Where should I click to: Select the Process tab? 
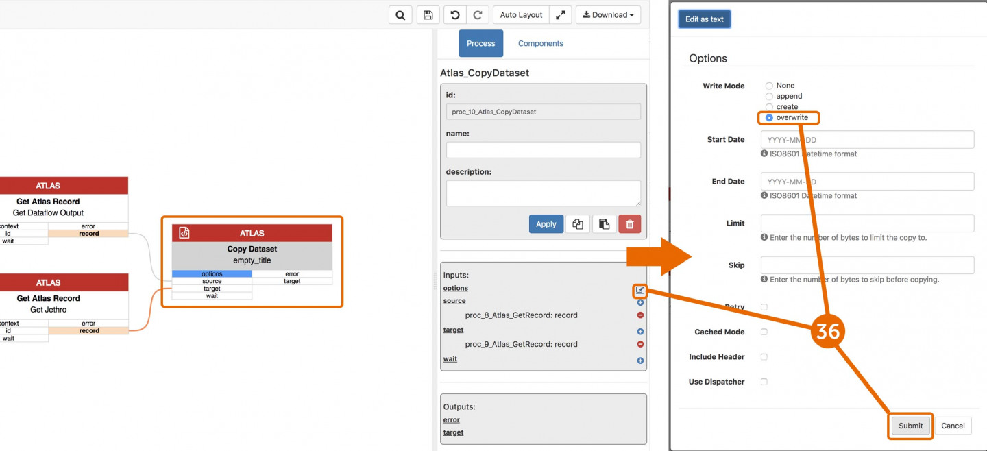(x=480, y=43)
